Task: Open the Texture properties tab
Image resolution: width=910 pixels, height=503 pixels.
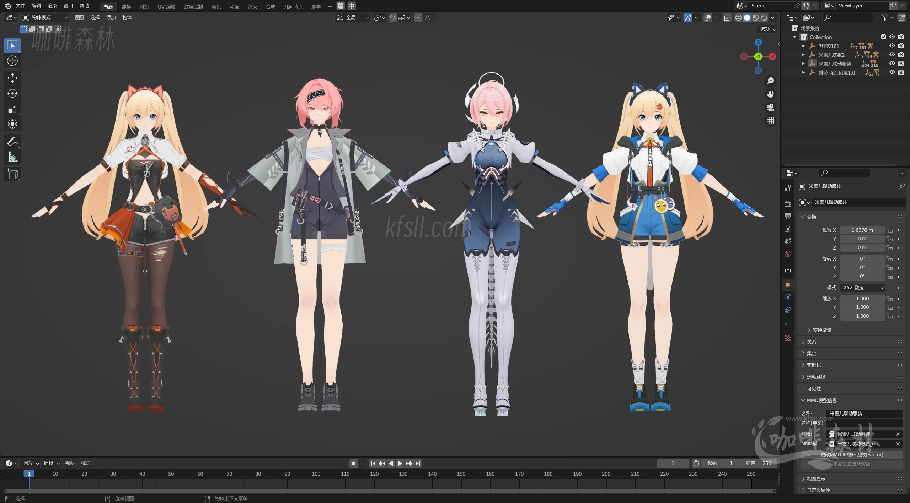Action: (x=788, y=338)
